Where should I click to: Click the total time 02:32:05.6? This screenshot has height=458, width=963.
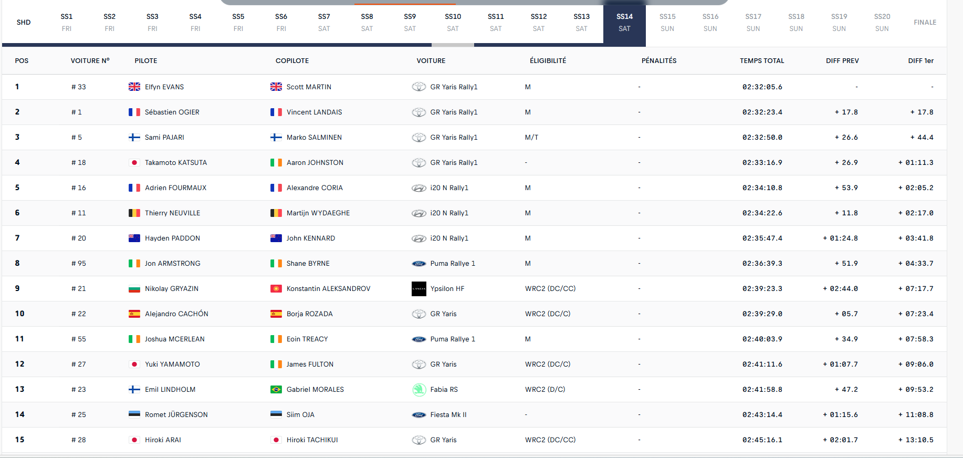click(x=762, y=87)
